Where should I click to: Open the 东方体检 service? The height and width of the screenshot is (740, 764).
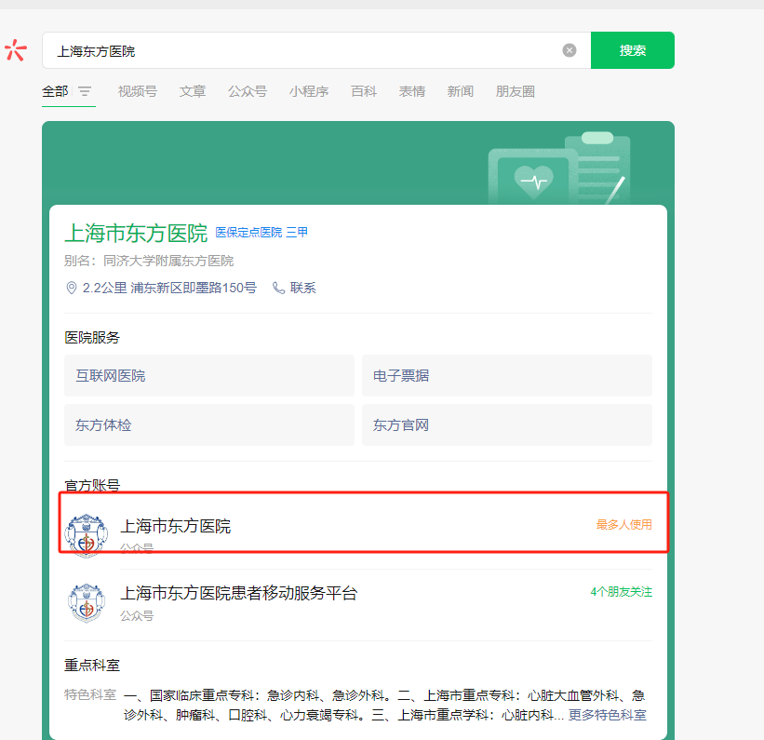[x=209, y=424]
